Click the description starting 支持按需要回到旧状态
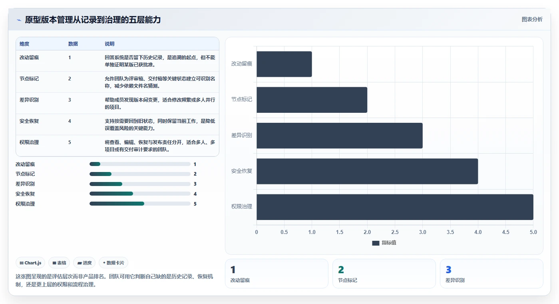The height and width of the screenshot is (304, 559). pos(160,124)
